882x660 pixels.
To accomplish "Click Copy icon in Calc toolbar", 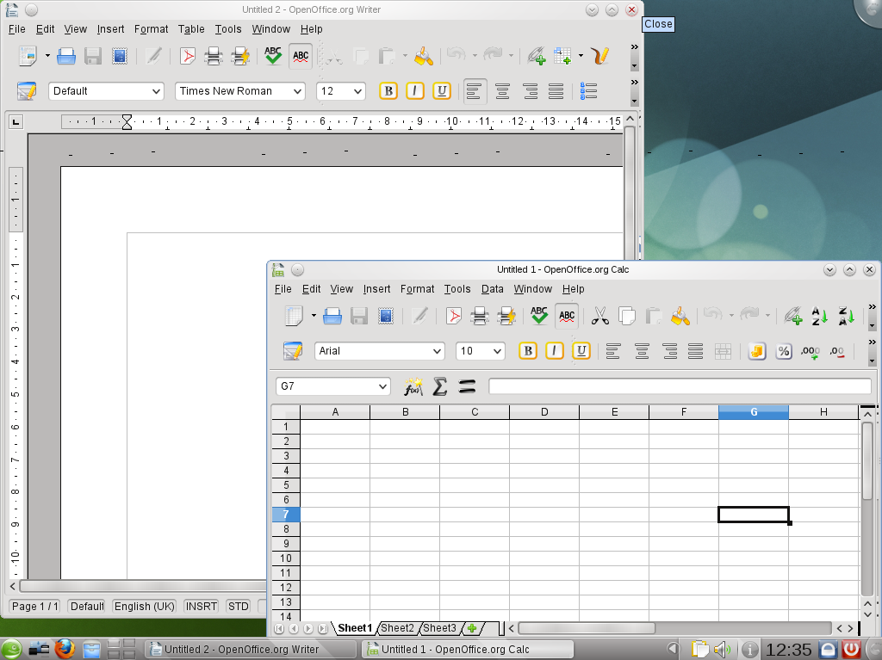I will click(x=627, y=316).
